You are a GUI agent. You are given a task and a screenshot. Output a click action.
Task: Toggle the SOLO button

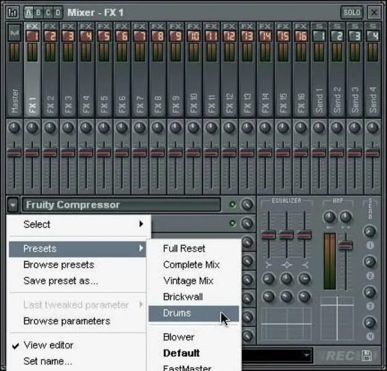352,12
